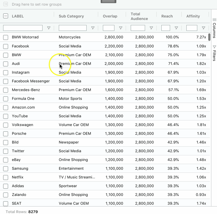Open the Affinity column filter funnel icon
Screen dimensions: 217x214
tap(204, 28)
